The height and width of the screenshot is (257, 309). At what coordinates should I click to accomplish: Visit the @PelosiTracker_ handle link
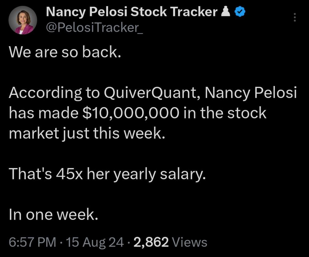point(94,27)
